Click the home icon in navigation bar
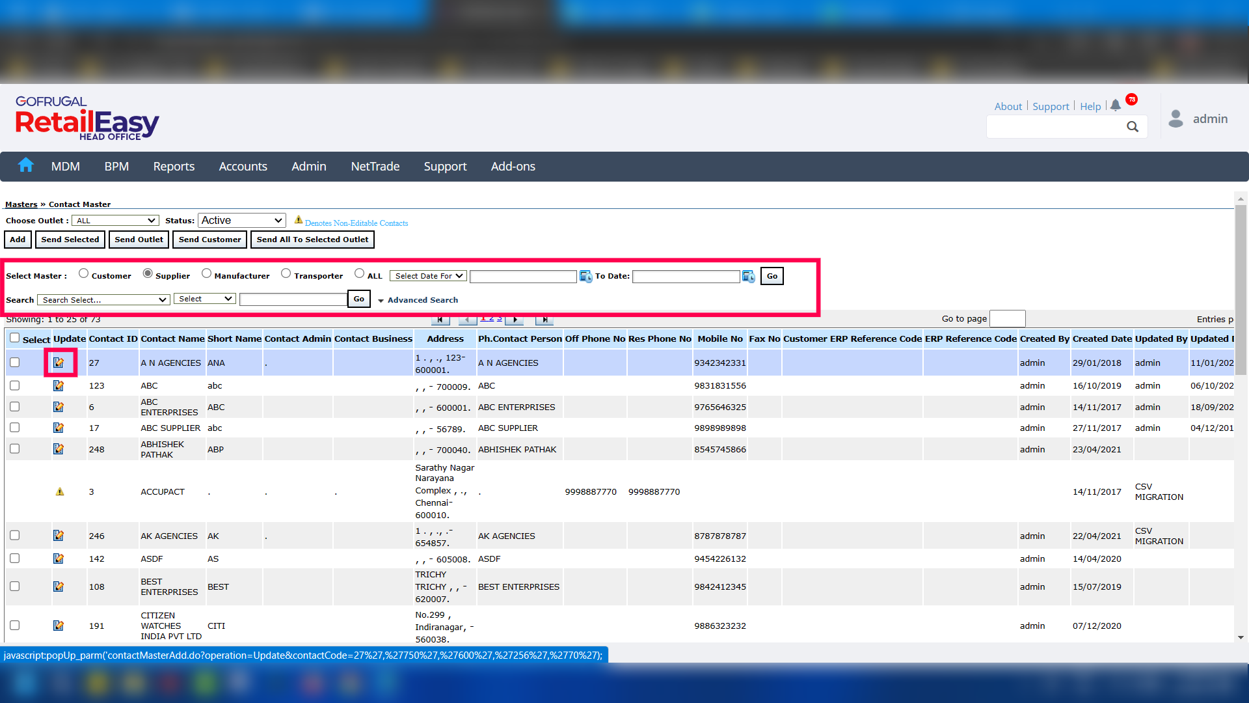Viewport: 1249px width, 703px height. pos(26,165)
